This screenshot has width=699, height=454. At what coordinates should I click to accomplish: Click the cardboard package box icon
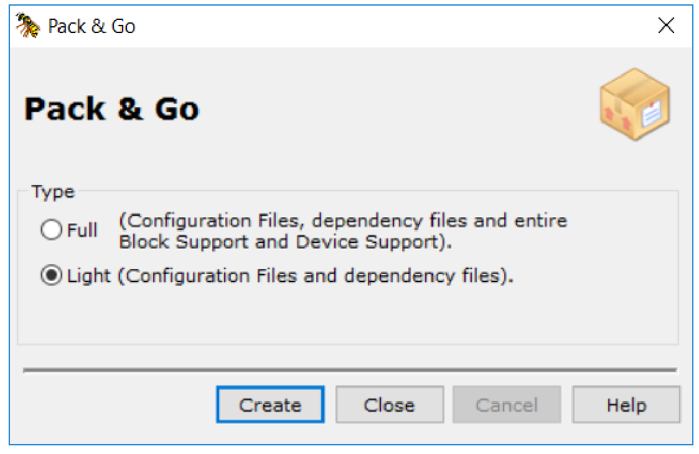pos(634,104)
